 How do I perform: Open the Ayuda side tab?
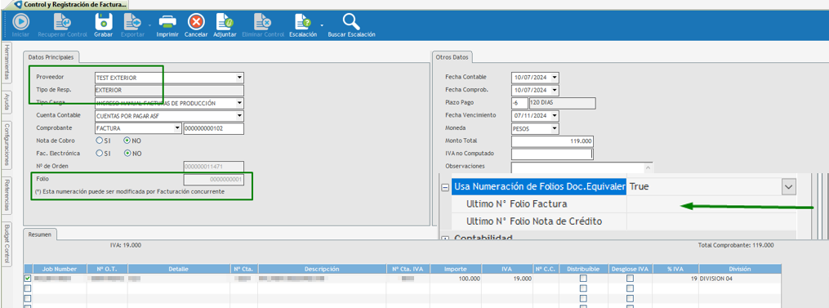pos(7,101)
